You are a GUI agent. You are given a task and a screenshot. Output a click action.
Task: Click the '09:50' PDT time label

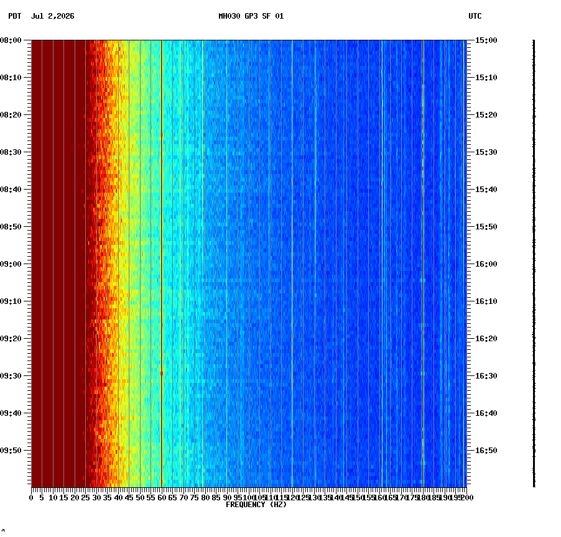coord(11,450)
